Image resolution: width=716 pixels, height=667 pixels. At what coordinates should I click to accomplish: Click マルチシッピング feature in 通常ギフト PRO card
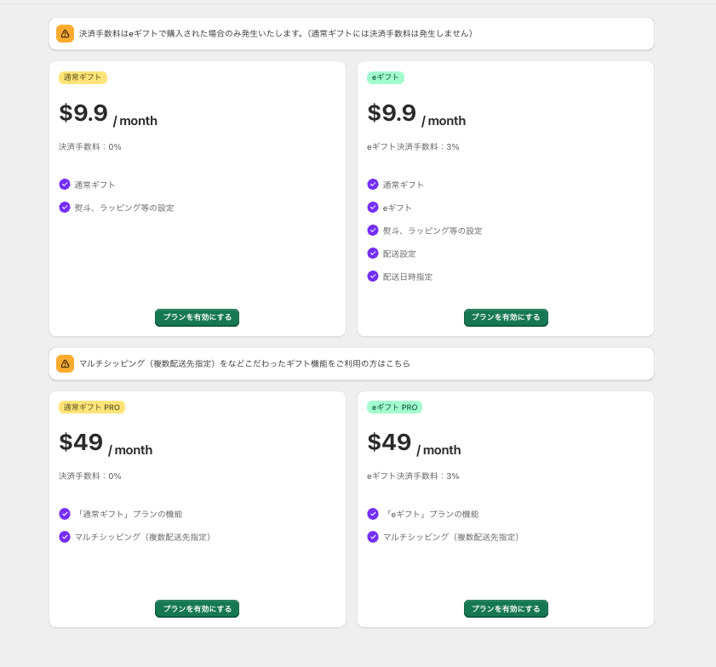tap(142, 537)
